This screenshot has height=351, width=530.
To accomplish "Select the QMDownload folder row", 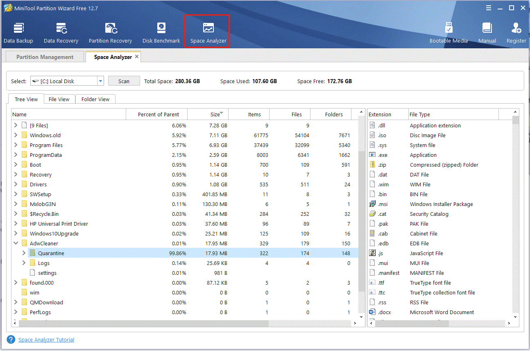I will 185,302.
